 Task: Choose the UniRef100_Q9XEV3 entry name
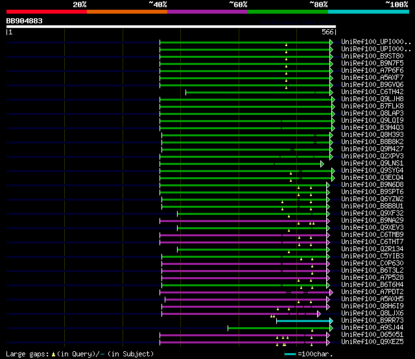(x=372, y=228)
